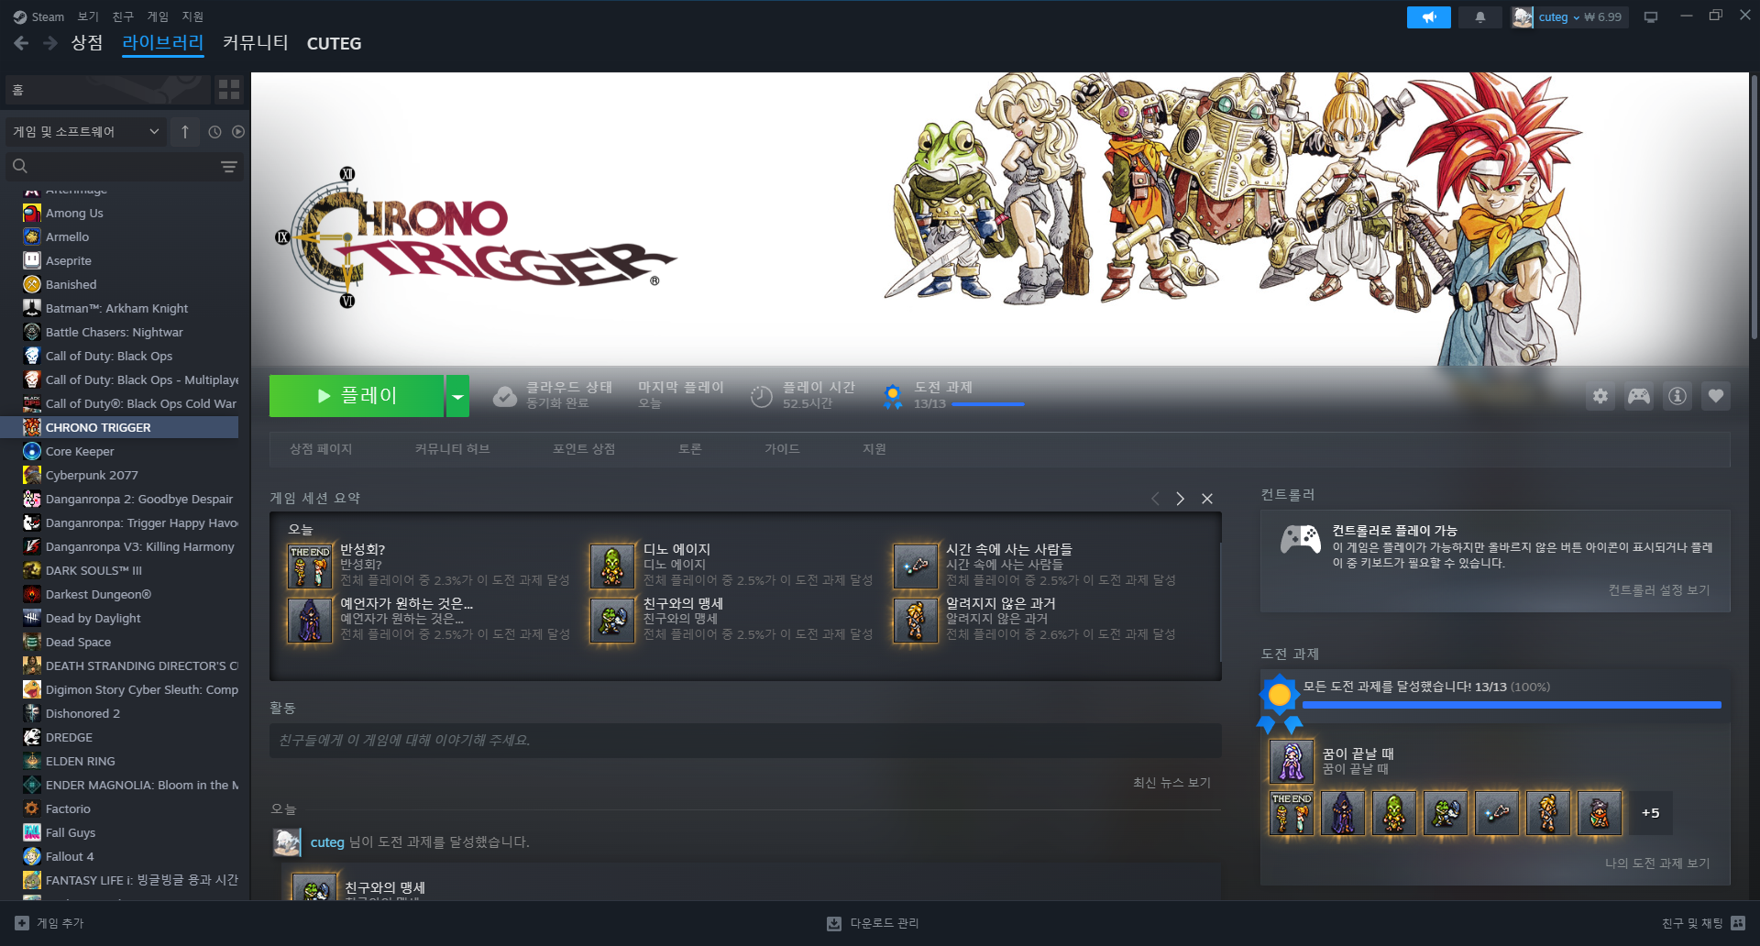Toggle the ready-to-play filter icon

pos(238,132)
